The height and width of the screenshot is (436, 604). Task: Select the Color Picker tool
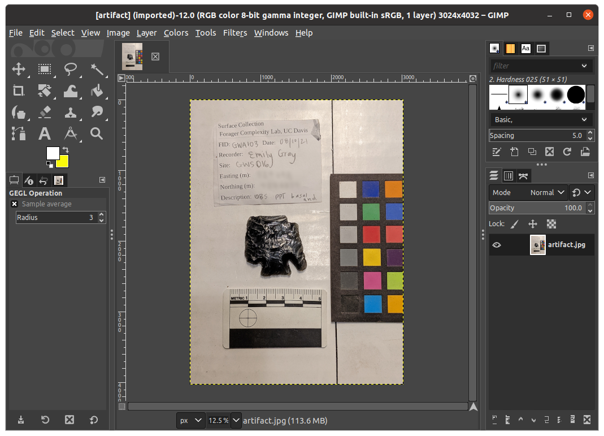click(71, 134)
